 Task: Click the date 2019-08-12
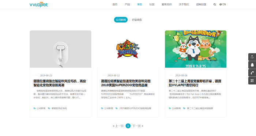coord(114,75)
